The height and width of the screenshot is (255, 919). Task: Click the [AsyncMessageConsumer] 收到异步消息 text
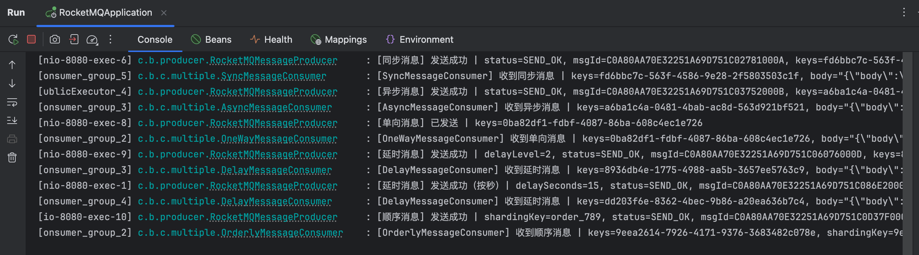(469, 107)
